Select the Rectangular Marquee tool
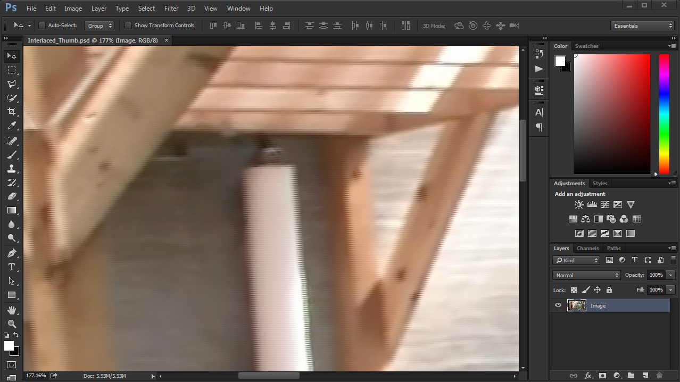Screen dimensions: 680x382 click(x=12, y=70)
